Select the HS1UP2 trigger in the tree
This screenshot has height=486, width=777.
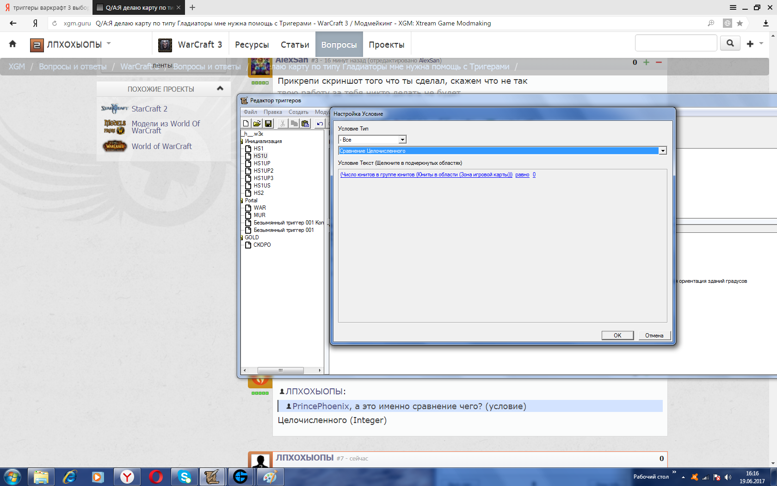[x=263, y=171]
